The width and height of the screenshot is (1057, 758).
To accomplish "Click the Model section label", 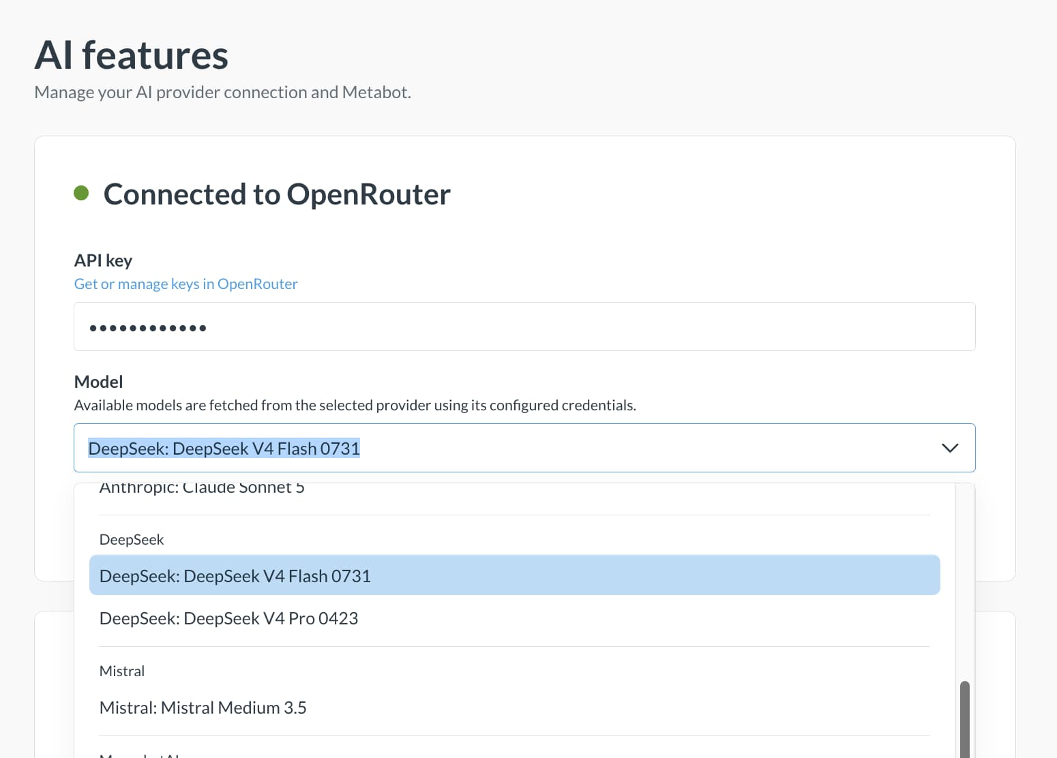I will click(x=98, y=382).
